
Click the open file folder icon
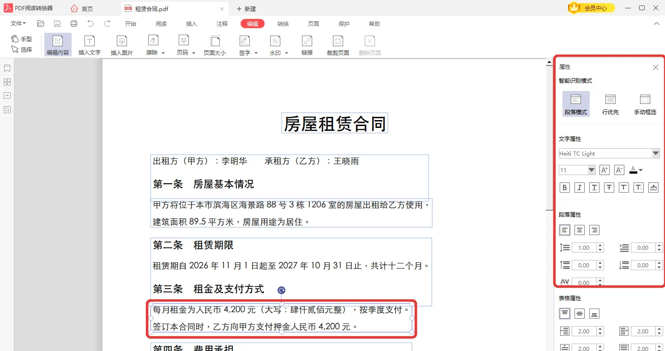pos(41,24)
